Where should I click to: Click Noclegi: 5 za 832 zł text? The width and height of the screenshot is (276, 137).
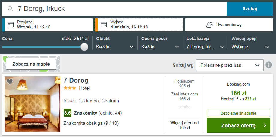click(238, 99)
